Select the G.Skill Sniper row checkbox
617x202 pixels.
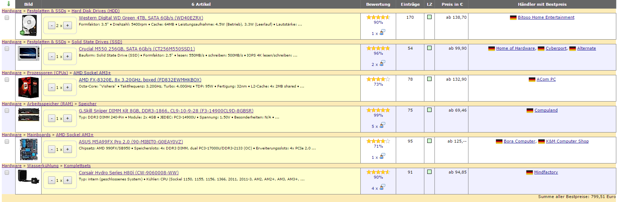[7, 111]
